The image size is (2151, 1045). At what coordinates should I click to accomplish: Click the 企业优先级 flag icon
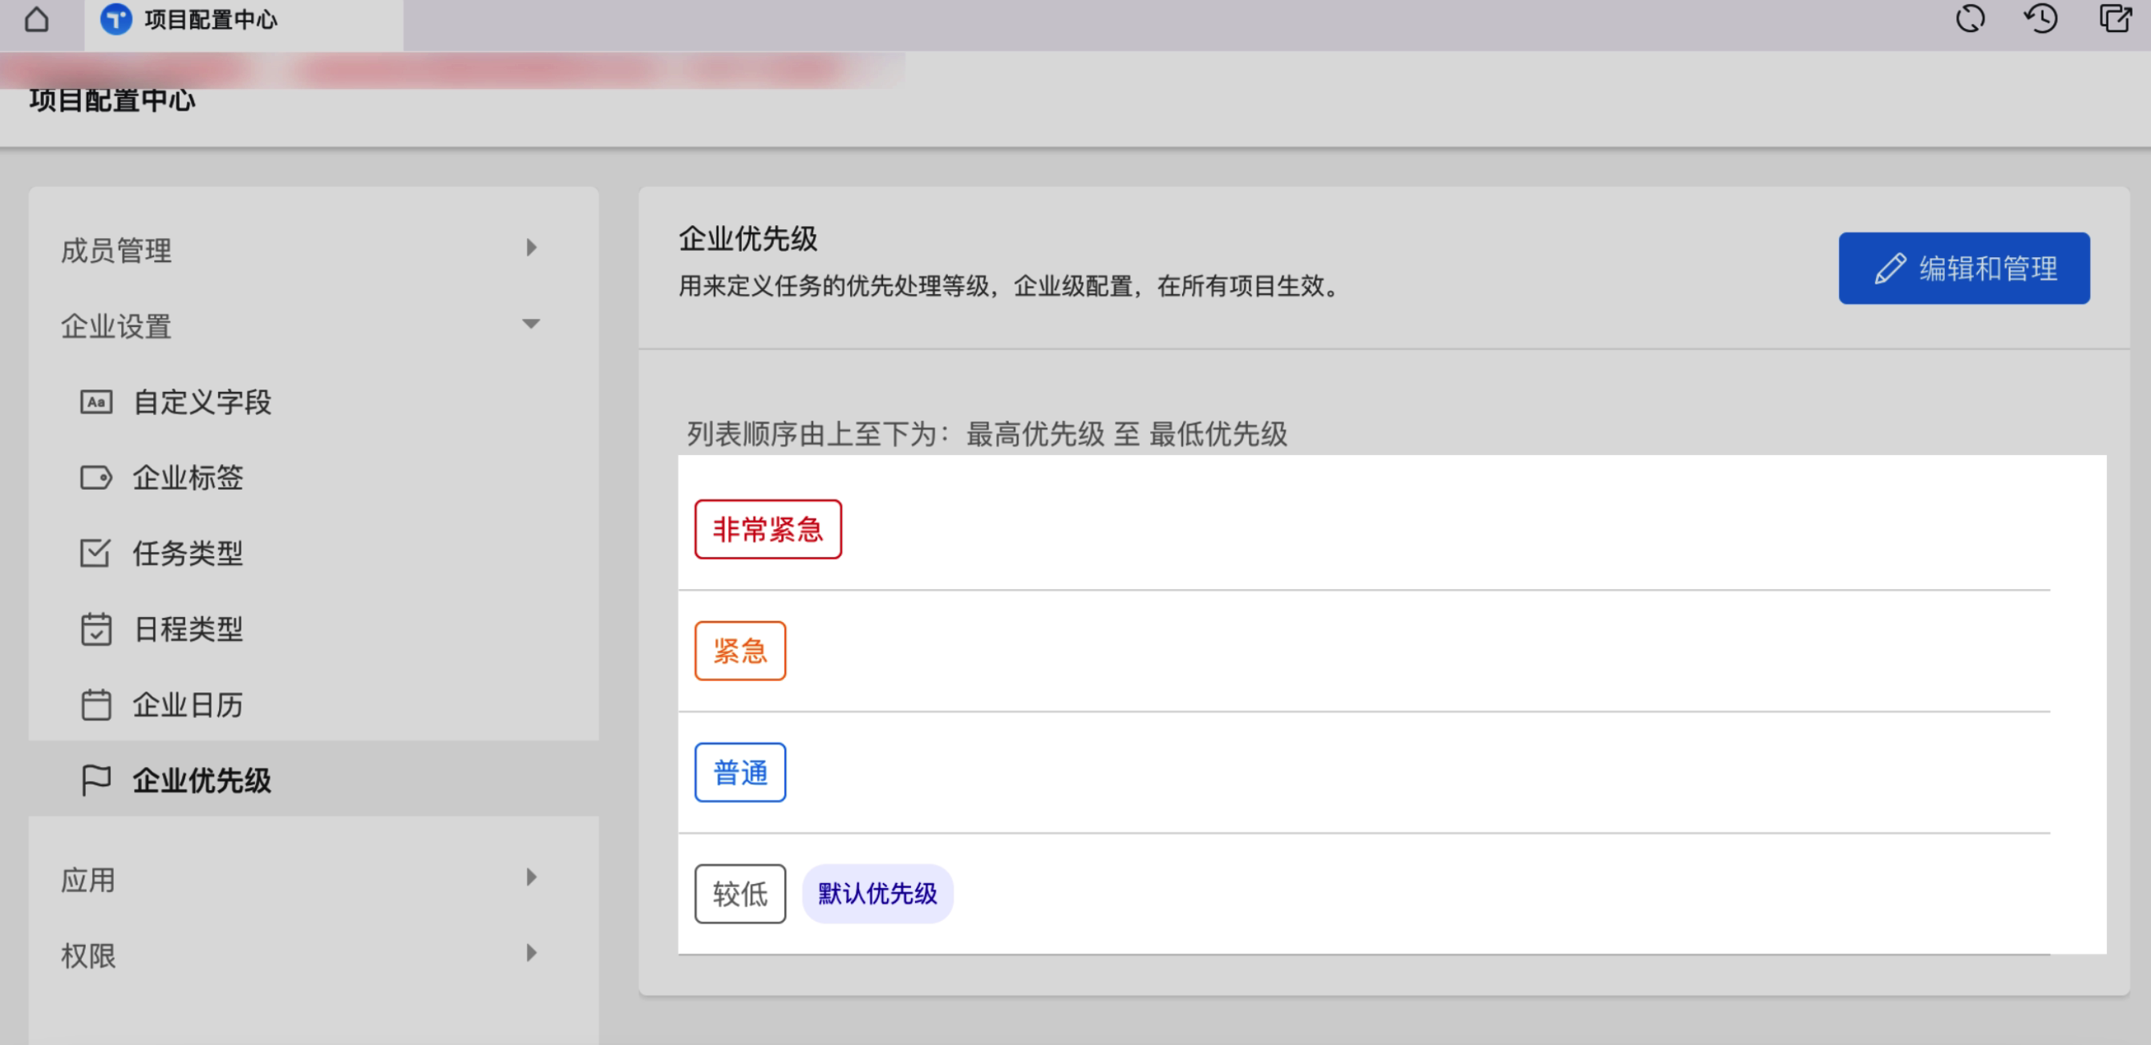point(96,781)
